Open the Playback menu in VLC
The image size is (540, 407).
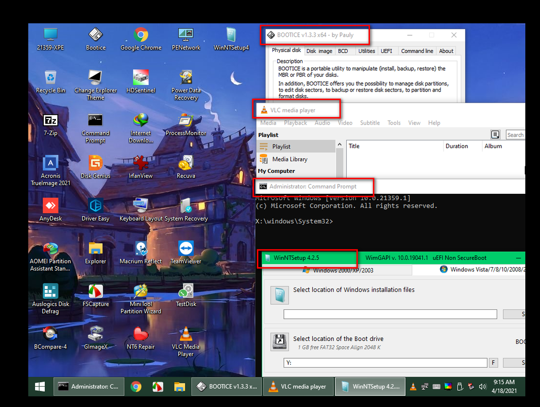click(295, 123)
